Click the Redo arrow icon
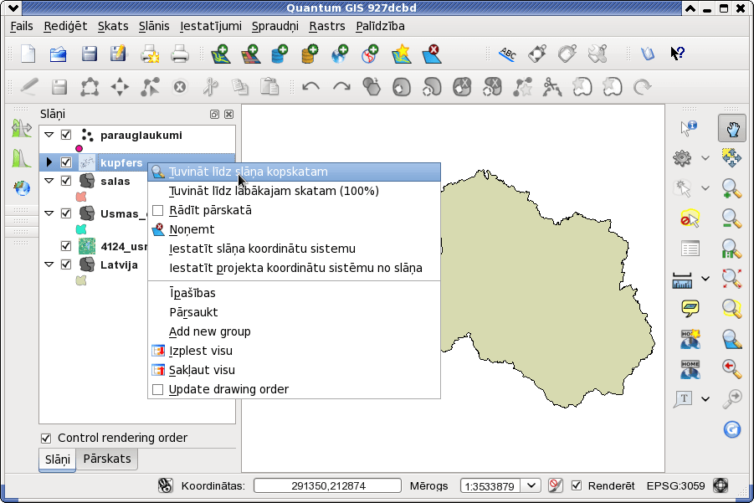This screenshot has height=503, width=754. tap(341, 87)
